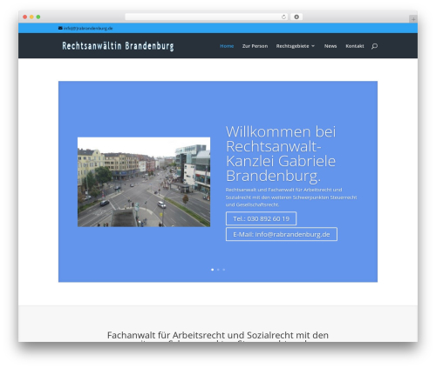Close the browser window with red button
Viewport: 436px width, 368px height.
click(x=25, y=17)
